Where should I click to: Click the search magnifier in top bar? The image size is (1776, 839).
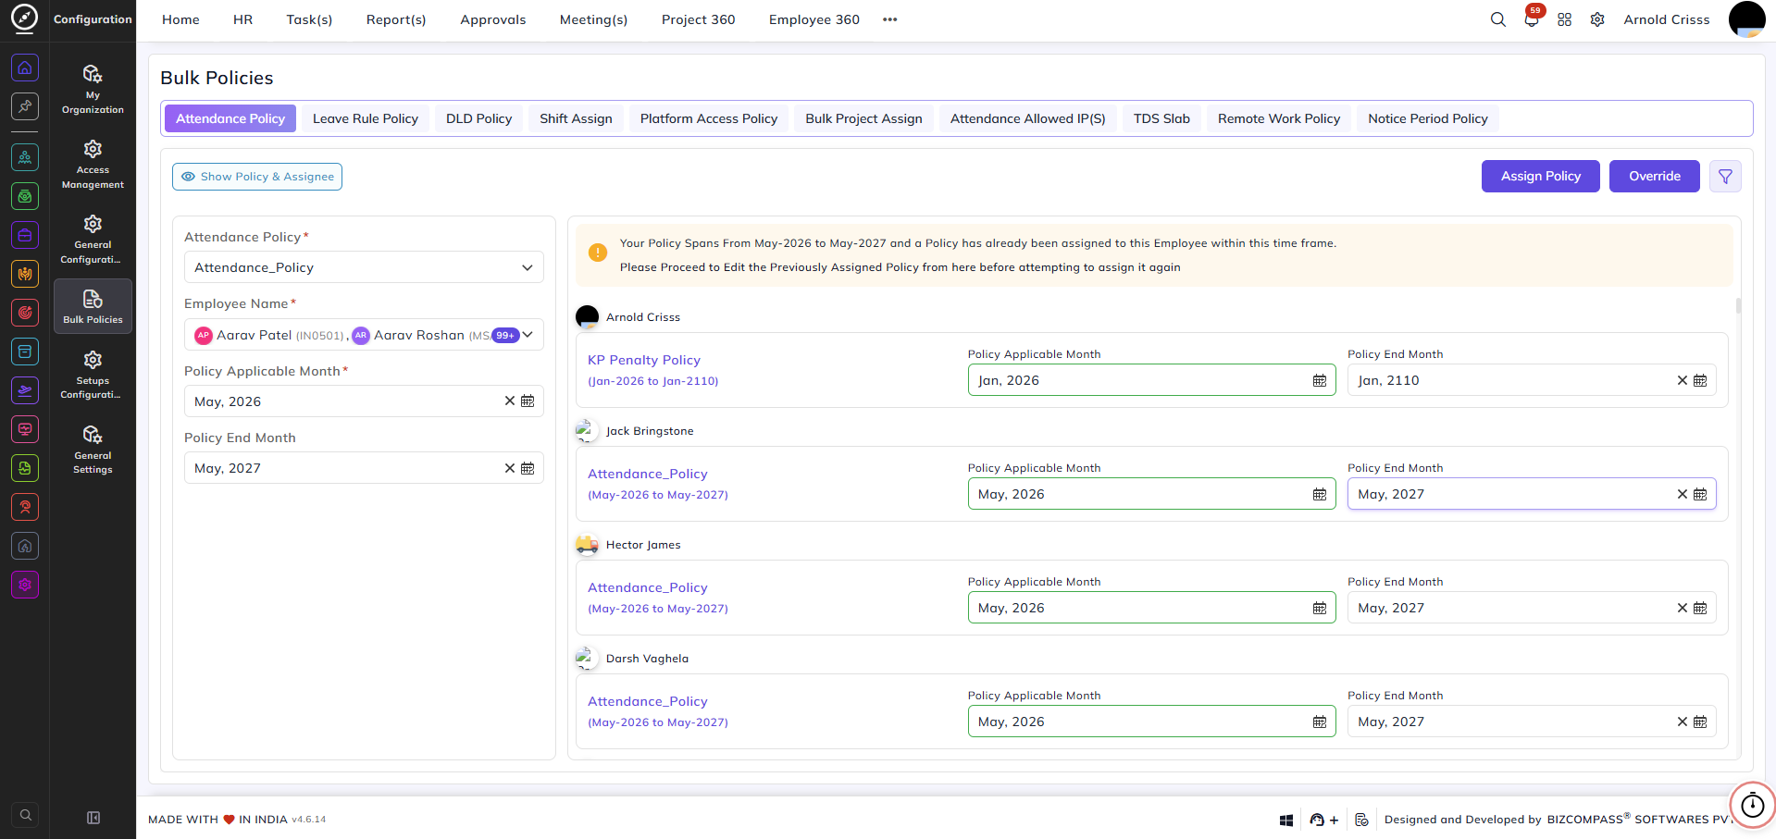pyautogui.click(x=1497, y=19)
